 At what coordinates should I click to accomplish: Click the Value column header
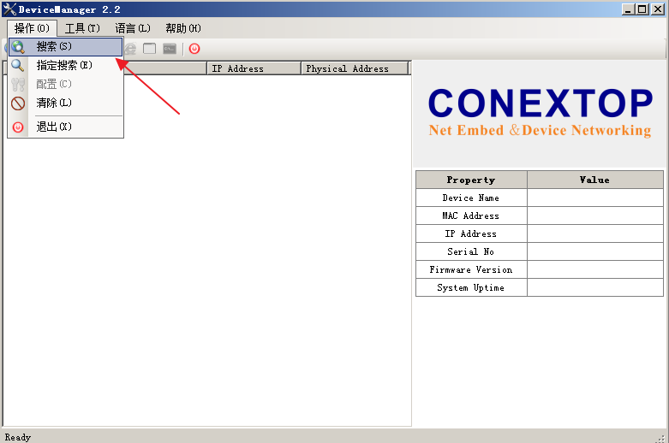click(x=594, y=180)
